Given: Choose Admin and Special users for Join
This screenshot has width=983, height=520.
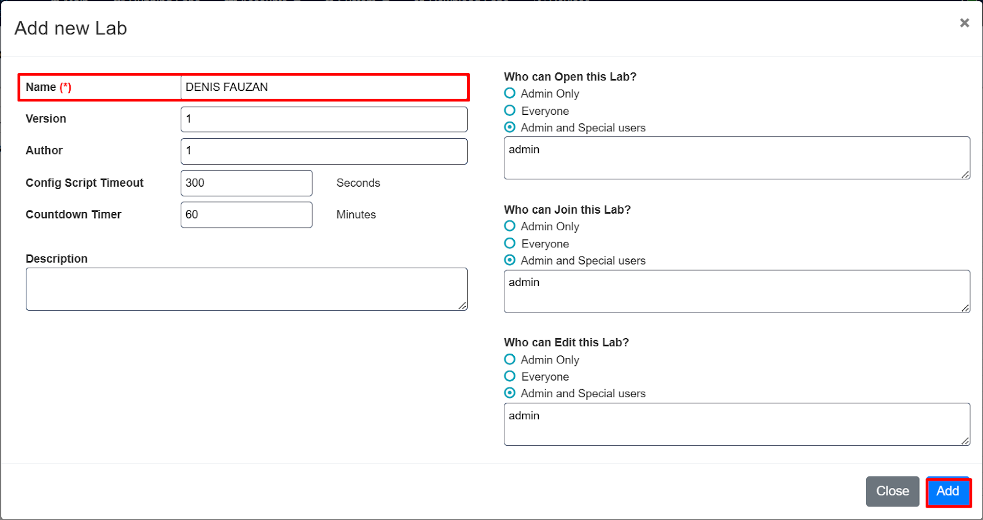Looking at the screenshot, I should click(x=510, y=260).
